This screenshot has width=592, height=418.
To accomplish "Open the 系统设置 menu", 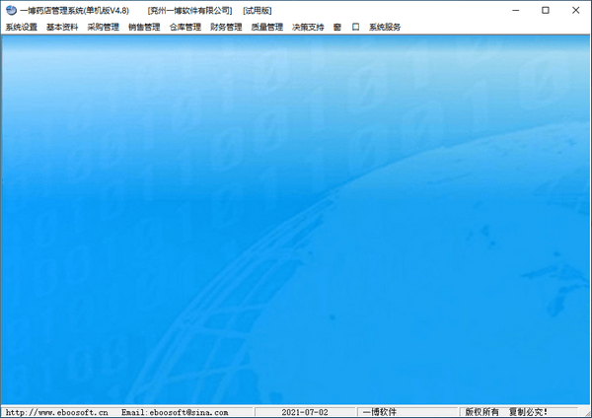I will click(21, 28).
